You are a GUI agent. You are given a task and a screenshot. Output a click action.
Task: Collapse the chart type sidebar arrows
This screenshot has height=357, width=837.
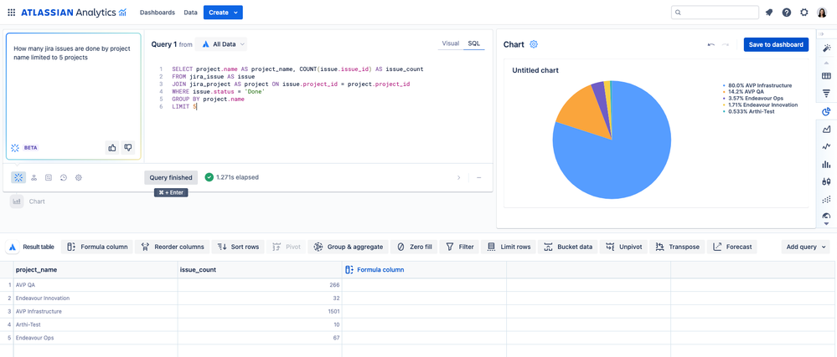tap(821, 33)
